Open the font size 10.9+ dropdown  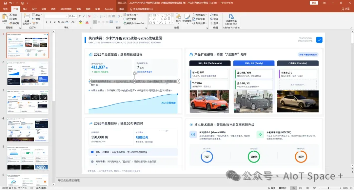point(76,16)
